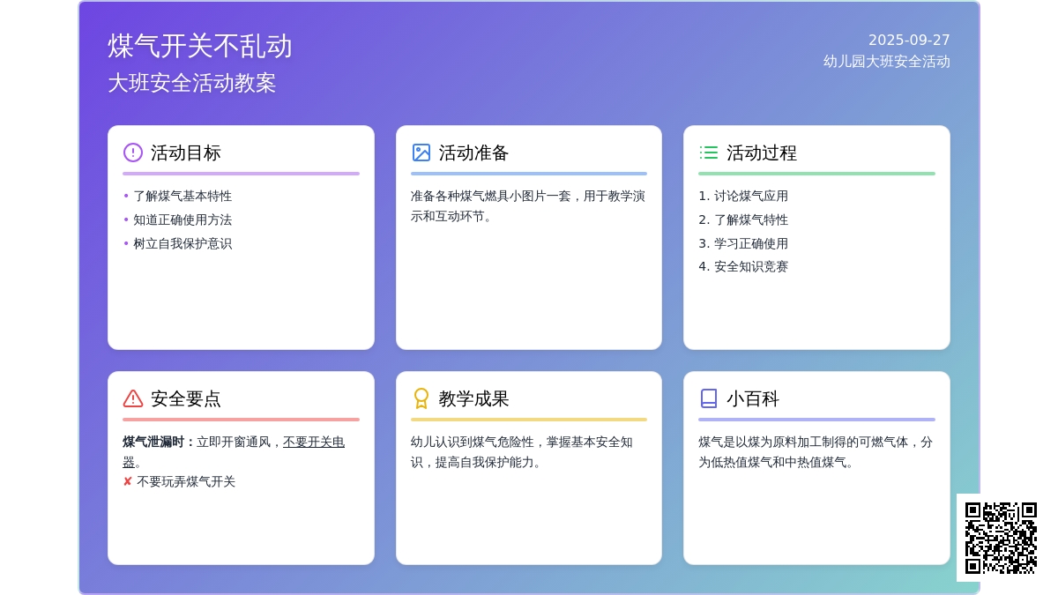
Task: Click the book icon beside 小百科
Action: click(709, 398)
